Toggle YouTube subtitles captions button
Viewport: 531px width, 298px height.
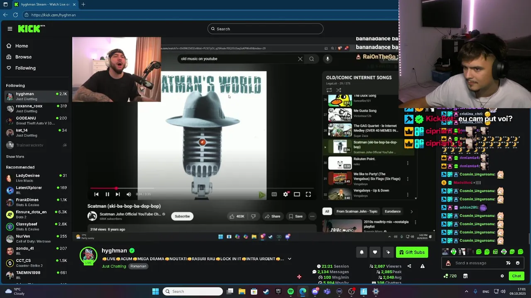[x=274, y=194]
